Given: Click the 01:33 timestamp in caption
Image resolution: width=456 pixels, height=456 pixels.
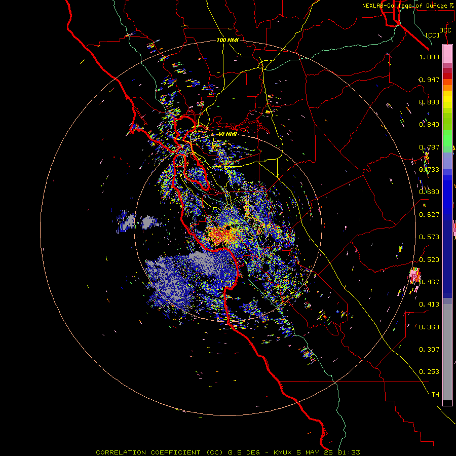Looking at the screenshot, I should 349,452.
